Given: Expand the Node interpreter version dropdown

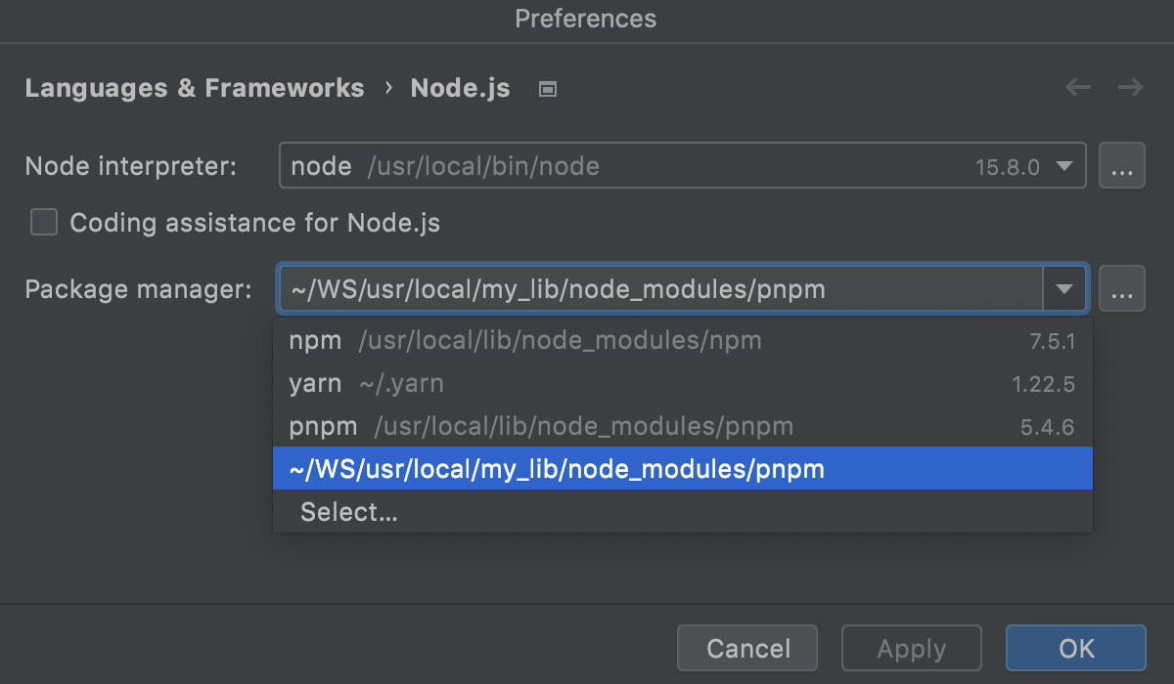Looking at the screenshot, I should tap(1065, 166).
